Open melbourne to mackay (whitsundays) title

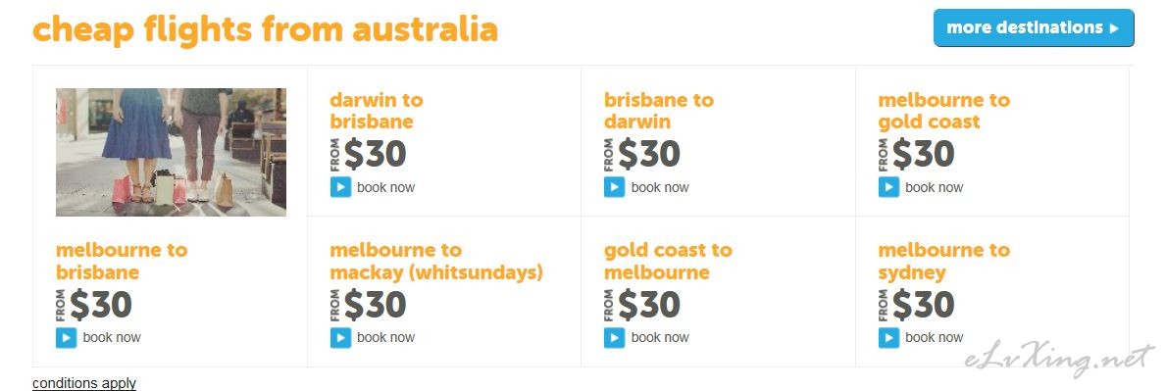436,262
